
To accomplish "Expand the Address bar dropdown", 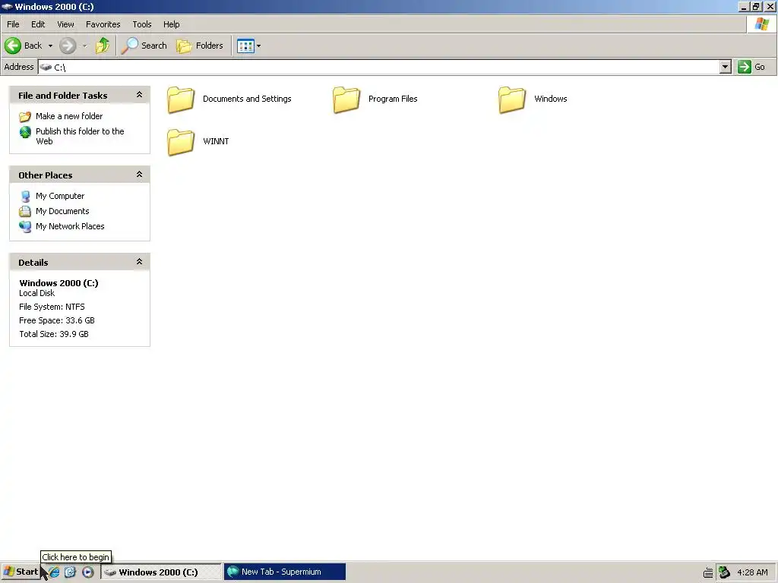I will click(725, 67).
